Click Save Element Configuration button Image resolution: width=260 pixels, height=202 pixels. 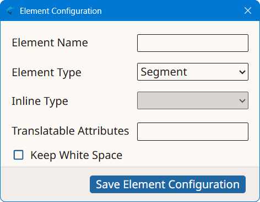tap(167, 184)
